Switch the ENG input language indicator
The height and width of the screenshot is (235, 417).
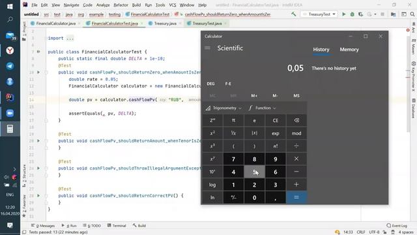(x=10, y=195)
